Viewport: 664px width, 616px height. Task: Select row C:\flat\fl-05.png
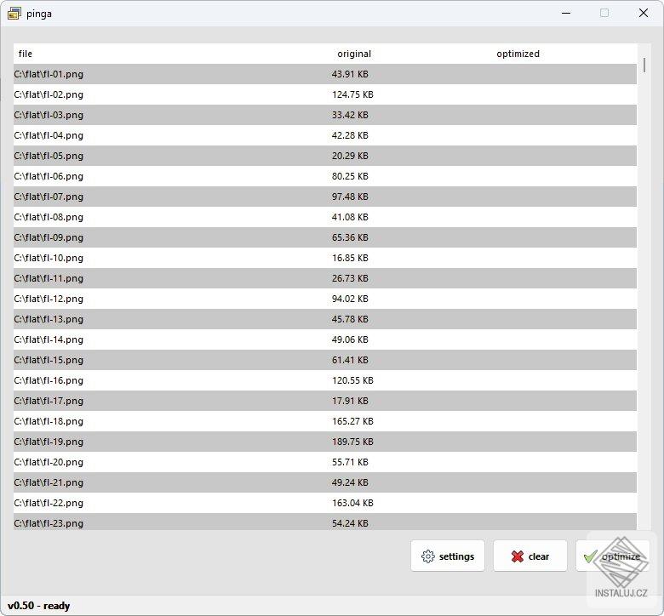325,156
